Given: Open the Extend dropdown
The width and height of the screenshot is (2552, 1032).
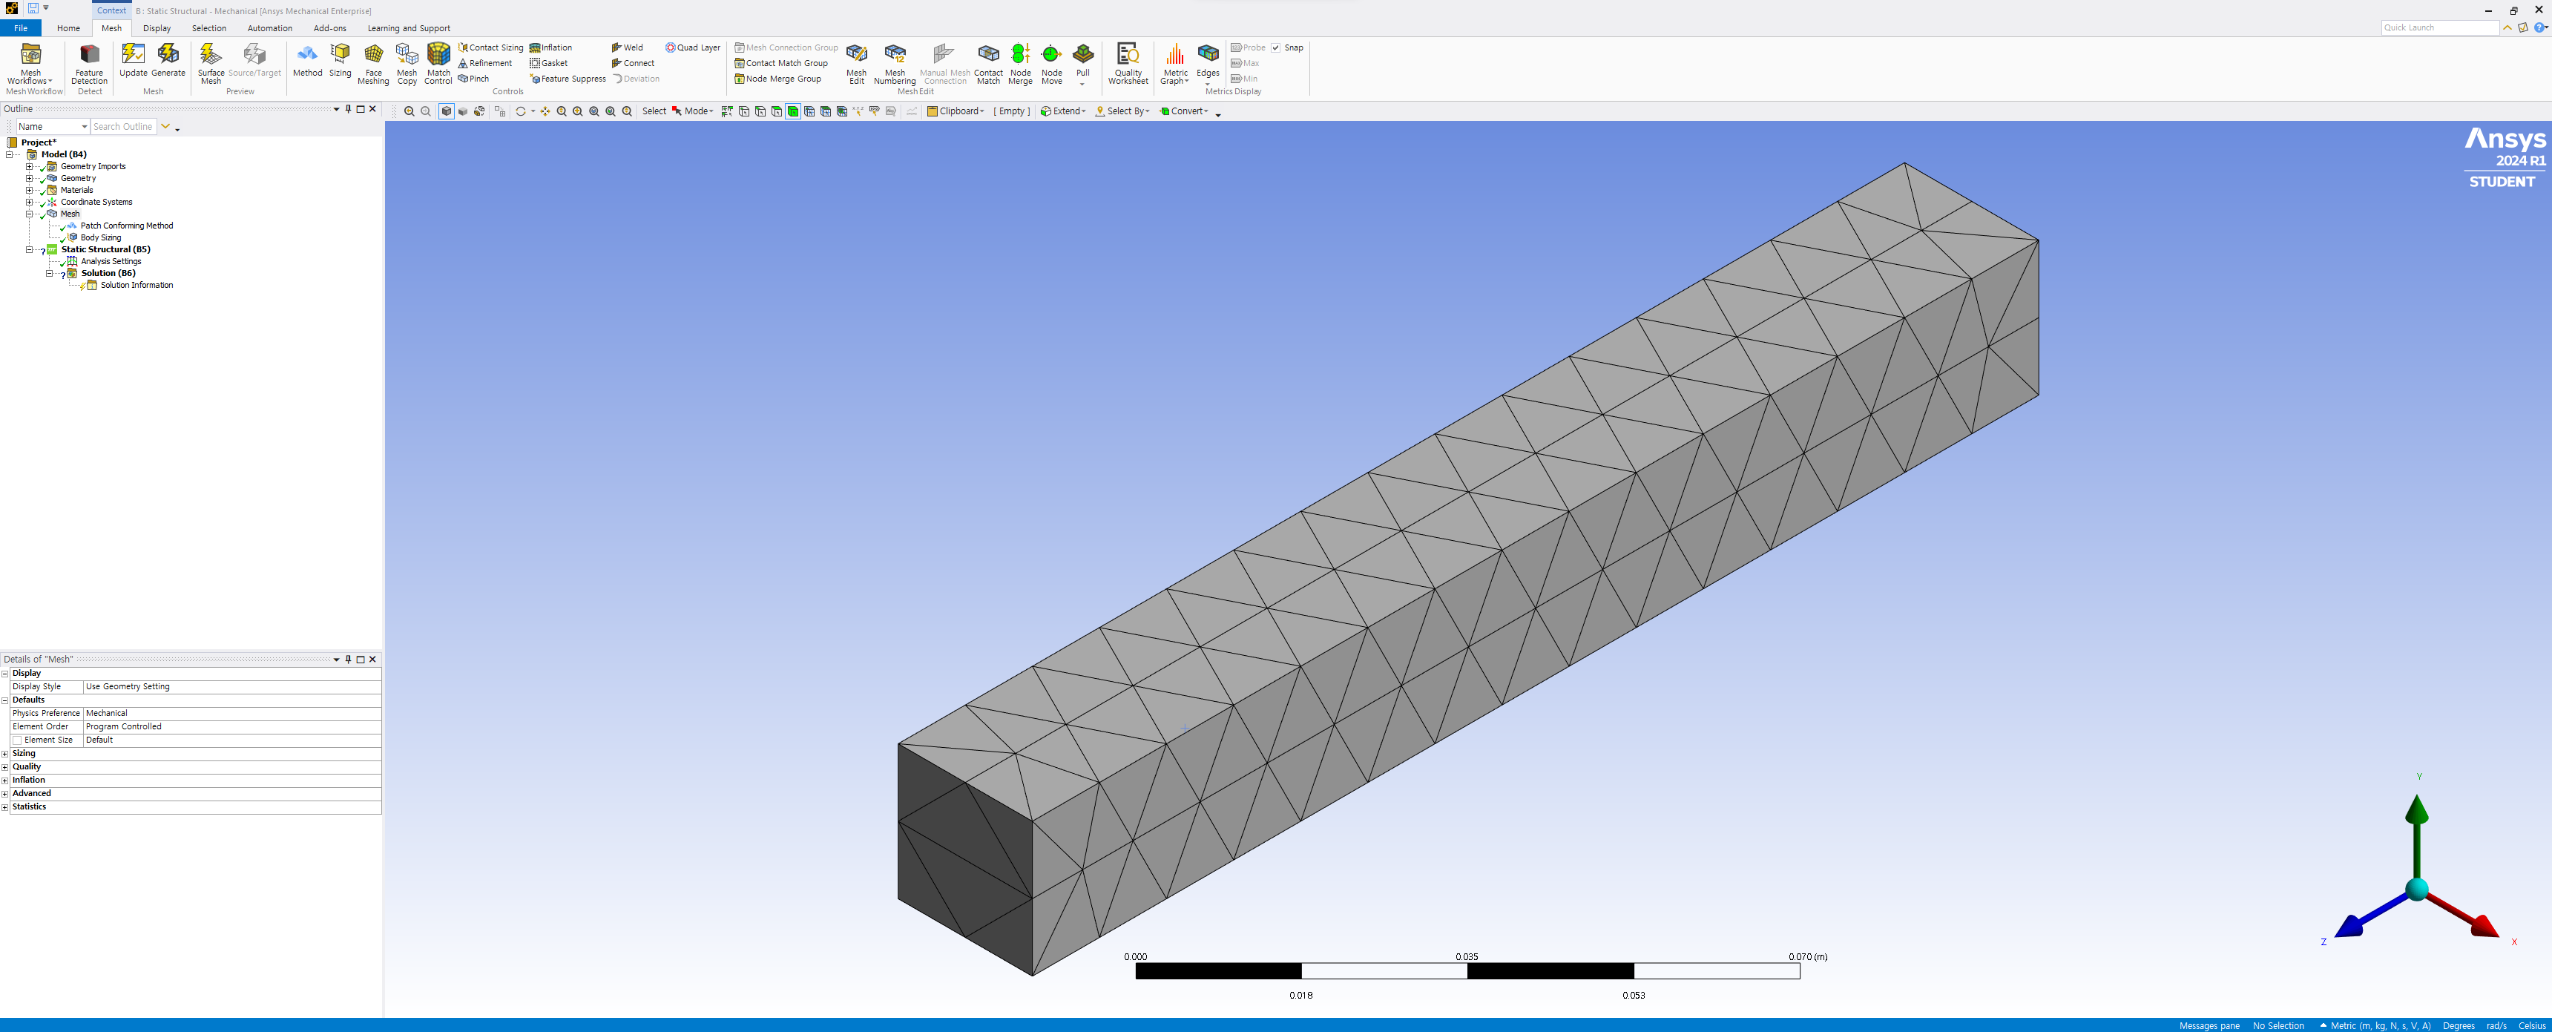Looking at the screenshot, I should (1062, 111).
